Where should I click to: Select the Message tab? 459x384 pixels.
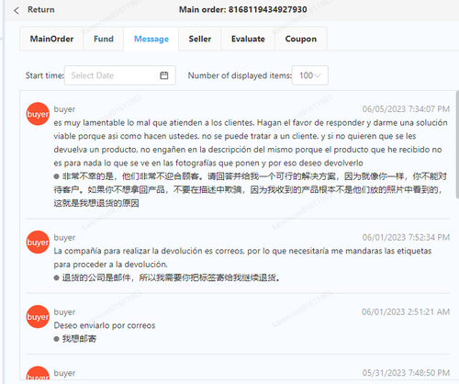pyautogui.click(x=151, y=39)
